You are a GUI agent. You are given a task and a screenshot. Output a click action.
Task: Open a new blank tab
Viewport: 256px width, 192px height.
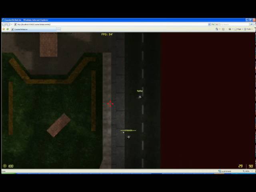(59, 29)
